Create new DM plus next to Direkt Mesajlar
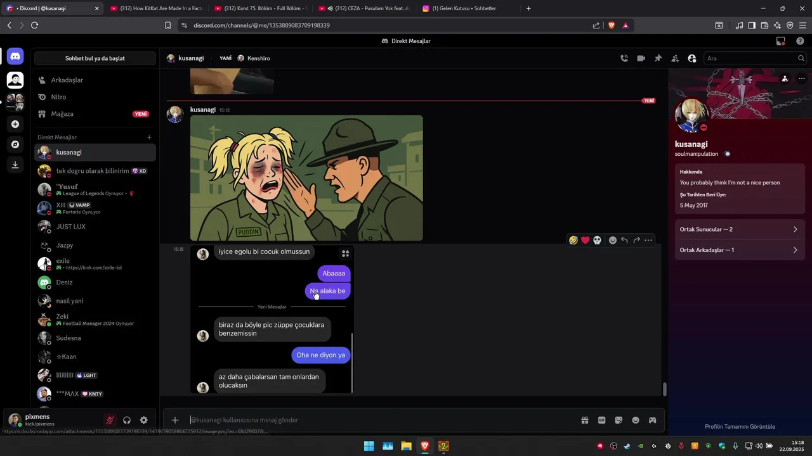The width and height of the screenshot is (812, 456). [x=149, y=137]
